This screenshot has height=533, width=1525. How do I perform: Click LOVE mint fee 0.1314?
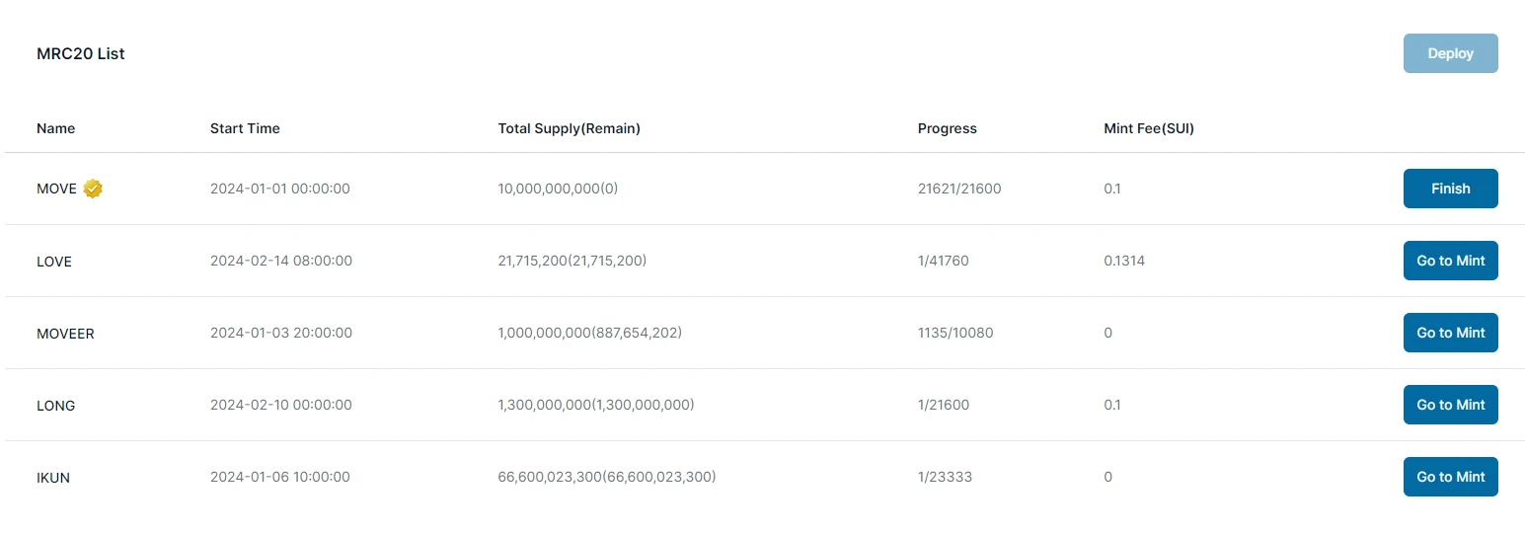pos(1124,261)
